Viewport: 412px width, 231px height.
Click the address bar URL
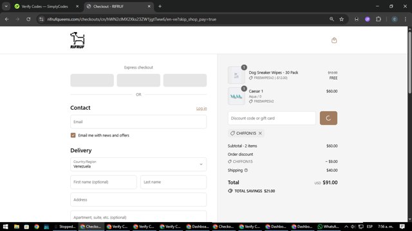(131, 19)
